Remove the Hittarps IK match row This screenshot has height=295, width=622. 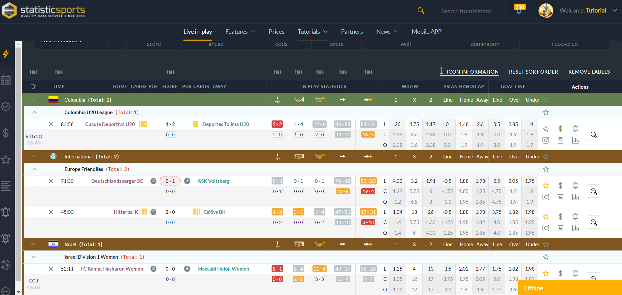click(x=51, y=212)
